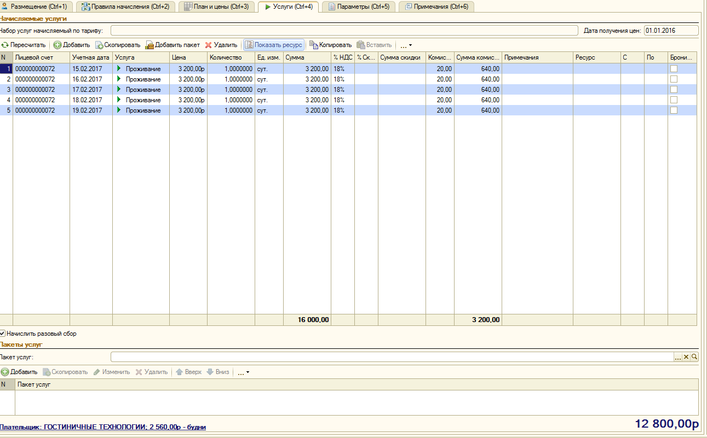Clear the Пакет услуг field with the X

coord(686,357)
